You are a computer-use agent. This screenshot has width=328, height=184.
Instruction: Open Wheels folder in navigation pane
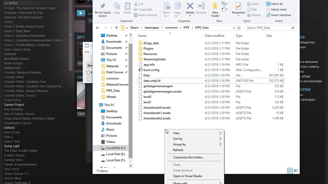111,97
